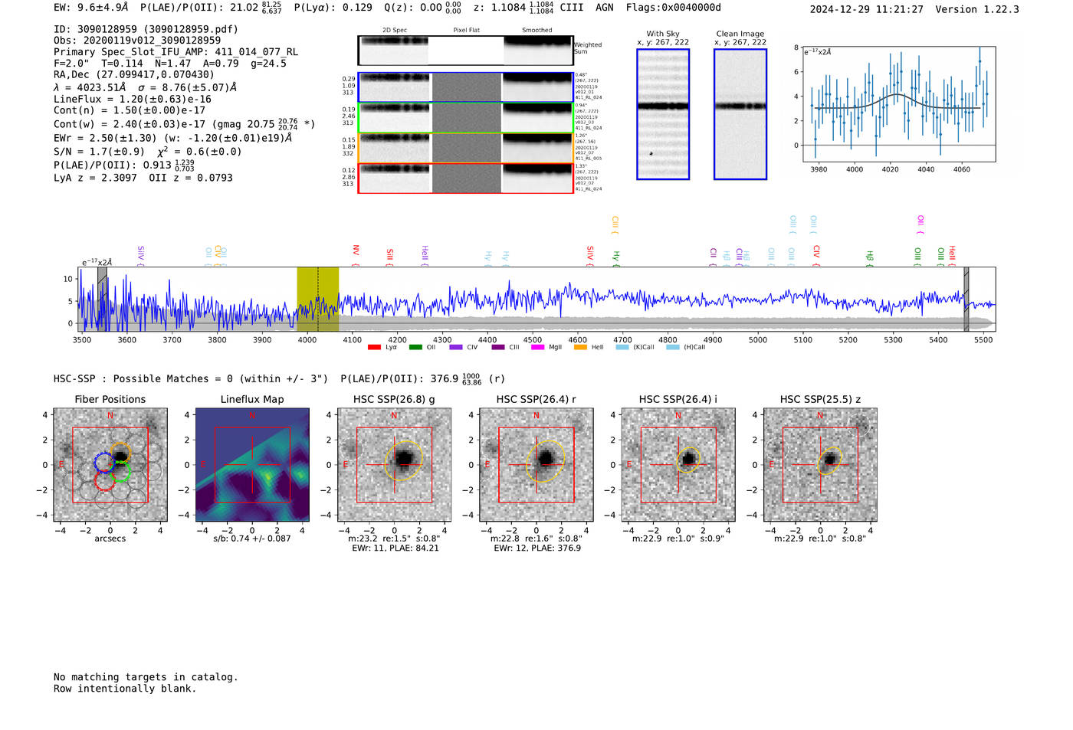Screen dimensions: 1073x730
Task: Select the red-bordered 2D spectrum fiber row
Action: (x=465, y=178)
